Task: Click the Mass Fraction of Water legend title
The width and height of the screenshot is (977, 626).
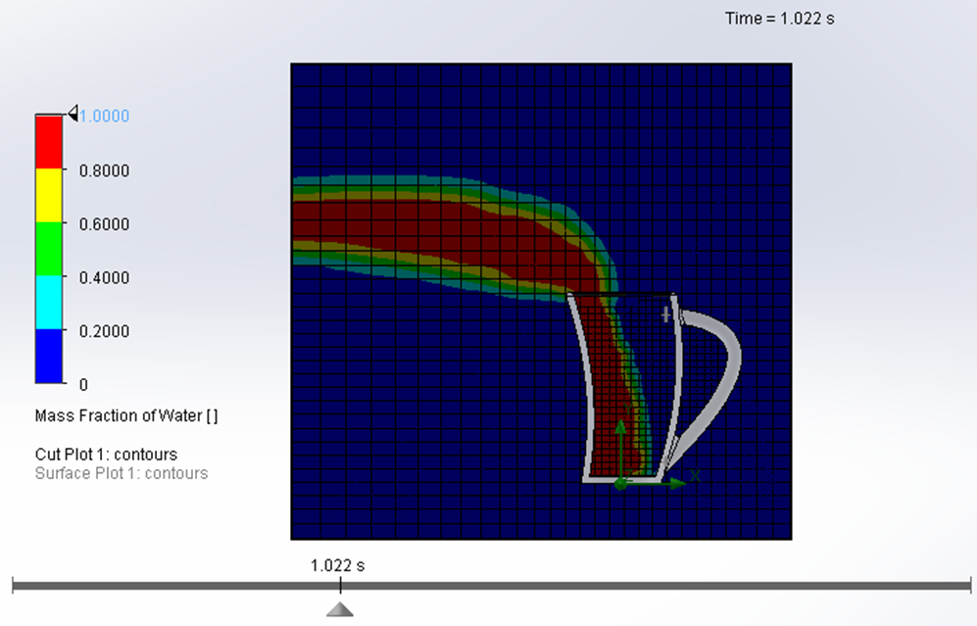Action: point(126,415)
